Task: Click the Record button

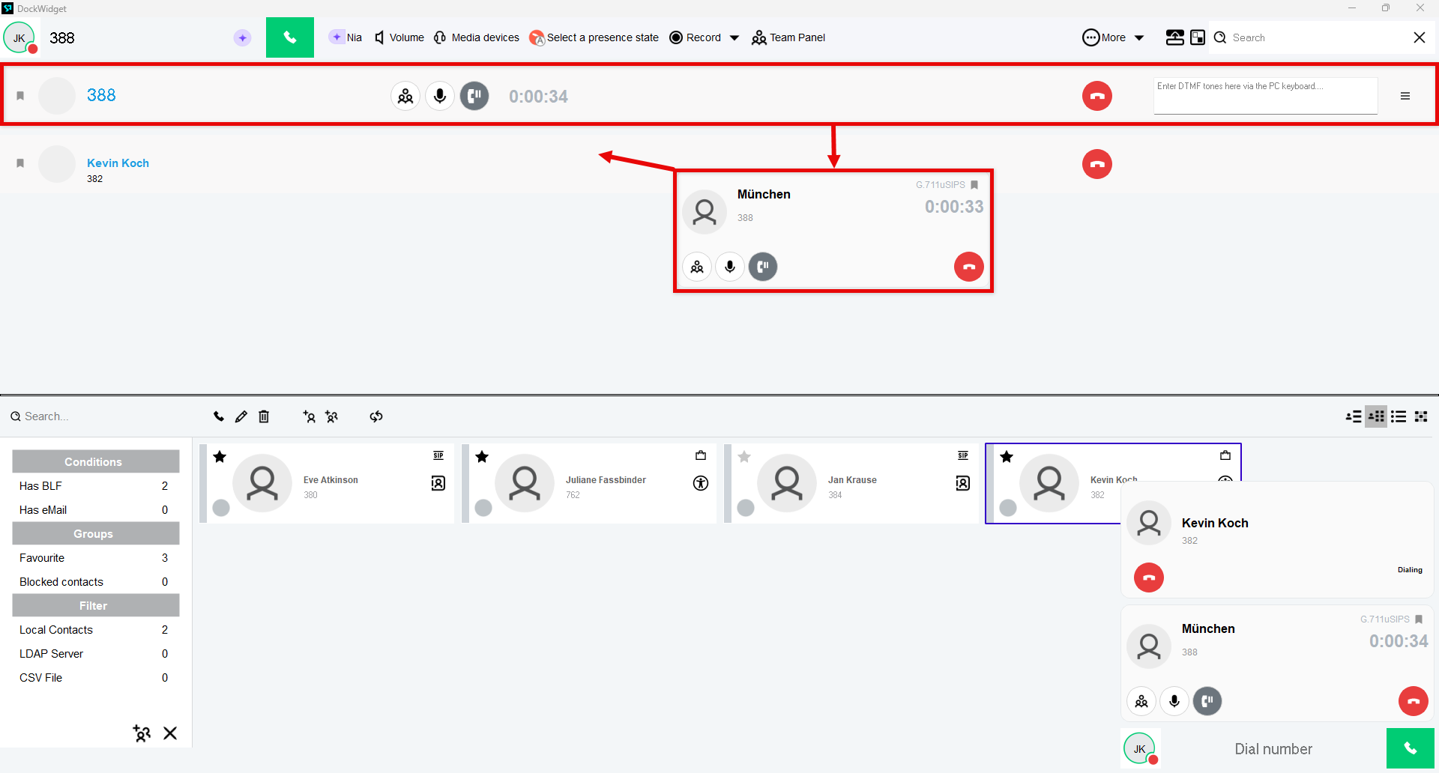Action: pos(695,37)
